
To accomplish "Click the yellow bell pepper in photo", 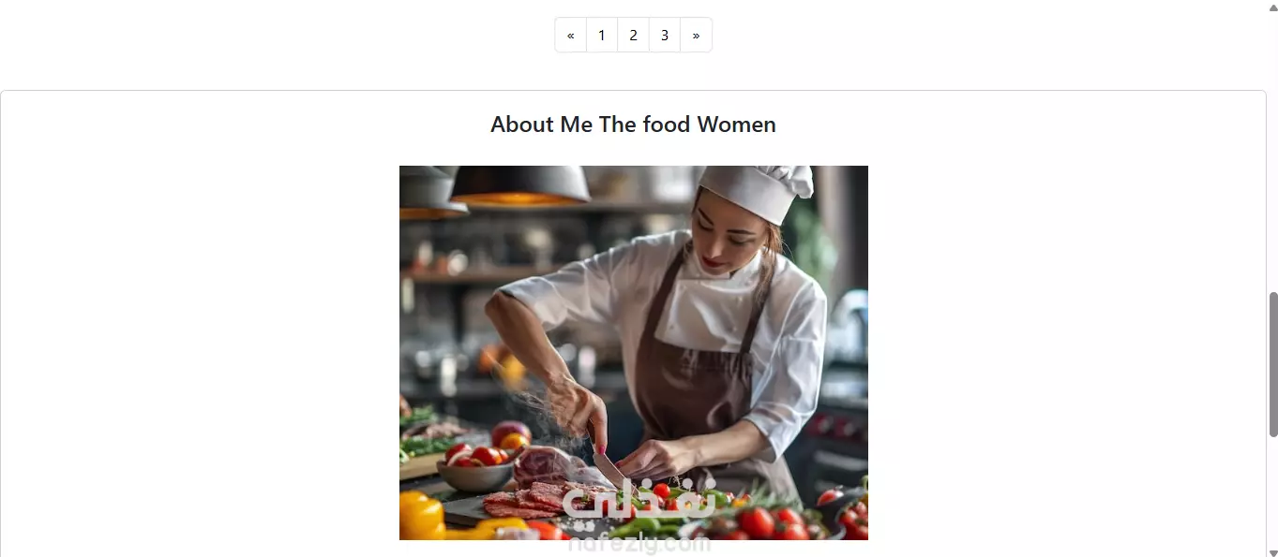I will [422, 516].
